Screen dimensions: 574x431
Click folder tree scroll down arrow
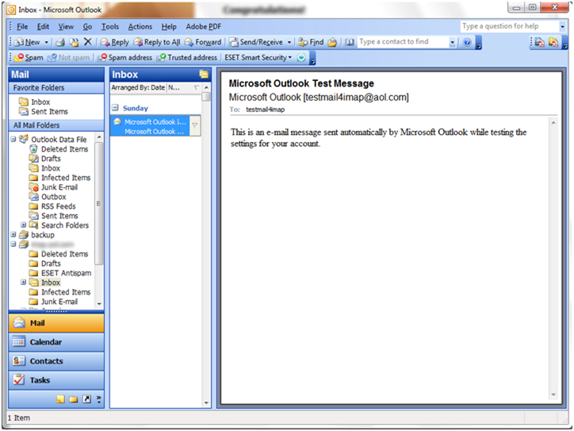pos(99,304)
